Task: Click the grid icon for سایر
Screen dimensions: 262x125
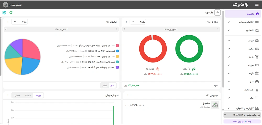Action: pyautogui.click(x=257, y=98)
